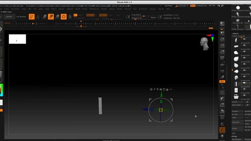The width and height of the screenshot is (251, 141).
Task: Click the Actual size icon
Action: (x=222, y=45)
